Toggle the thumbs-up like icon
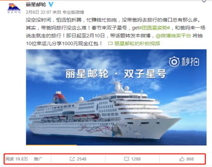212x167 pixels. [x=182, y=159]
